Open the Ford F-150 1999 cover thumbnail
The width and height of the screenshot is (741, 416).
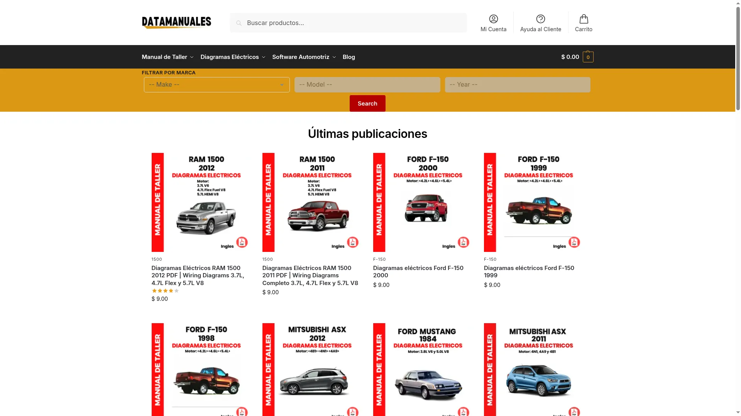533,202
